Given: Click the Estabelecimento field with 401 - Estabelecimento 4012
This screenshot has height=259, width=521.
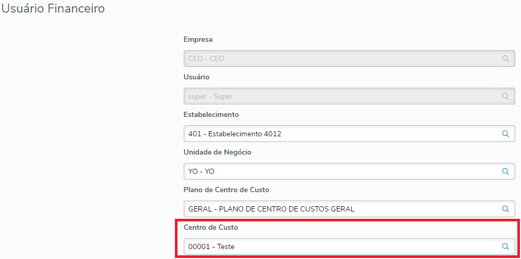Looking at the screenshot, I should 349,134.
